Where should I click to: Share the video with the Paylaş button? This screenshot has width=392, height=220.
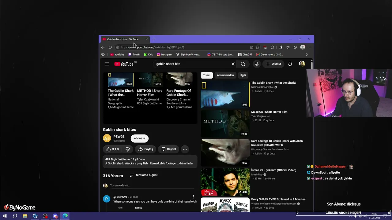(x=145, y=149)
